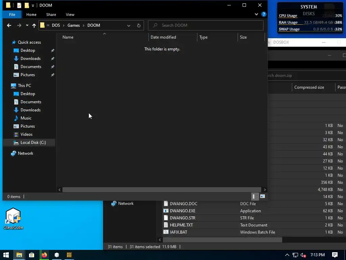This screenshot has height=260, width=346.
Task: Go up one folder level
Action: pos(34,25)
